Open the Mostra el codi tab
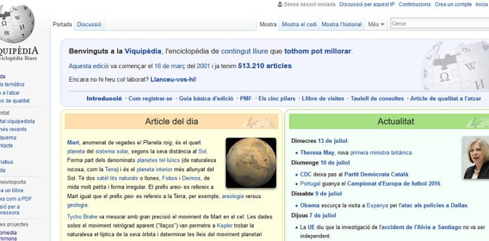Viewport: 489px width, 241px height. 299,24
